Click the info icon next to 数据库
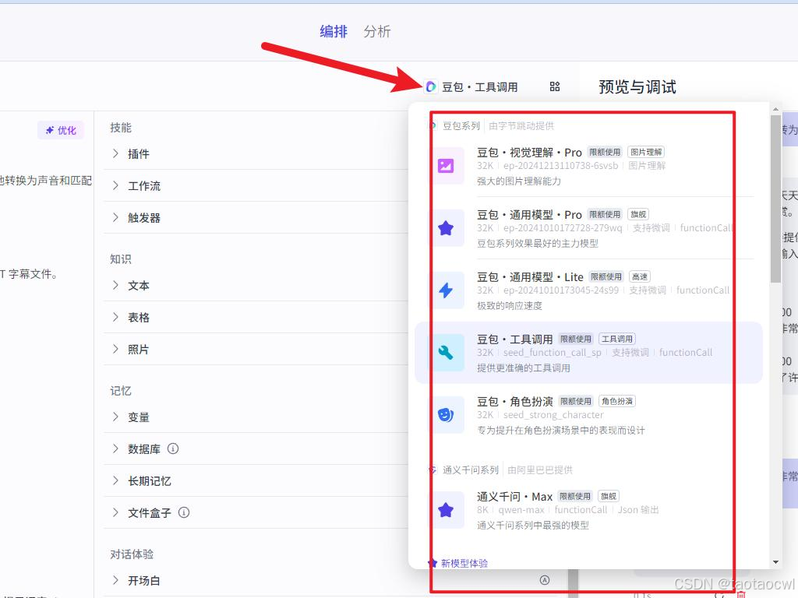 tap(173, 448)
